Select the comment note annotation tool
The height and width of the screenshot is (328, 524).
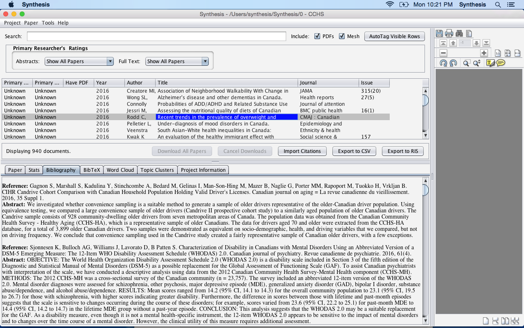click(500, 63)
